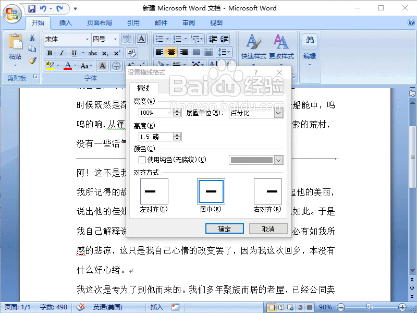Image resolution: width=417 pixels, height=313 pixels.
Task: Switch to the 审阅 ribbon tab
Action: pyautogui.click(x=189, y=23)
